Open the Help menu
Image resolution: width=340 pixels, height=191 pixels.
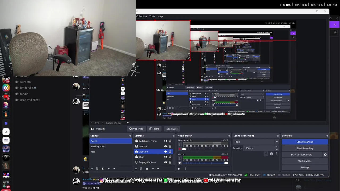160,16
